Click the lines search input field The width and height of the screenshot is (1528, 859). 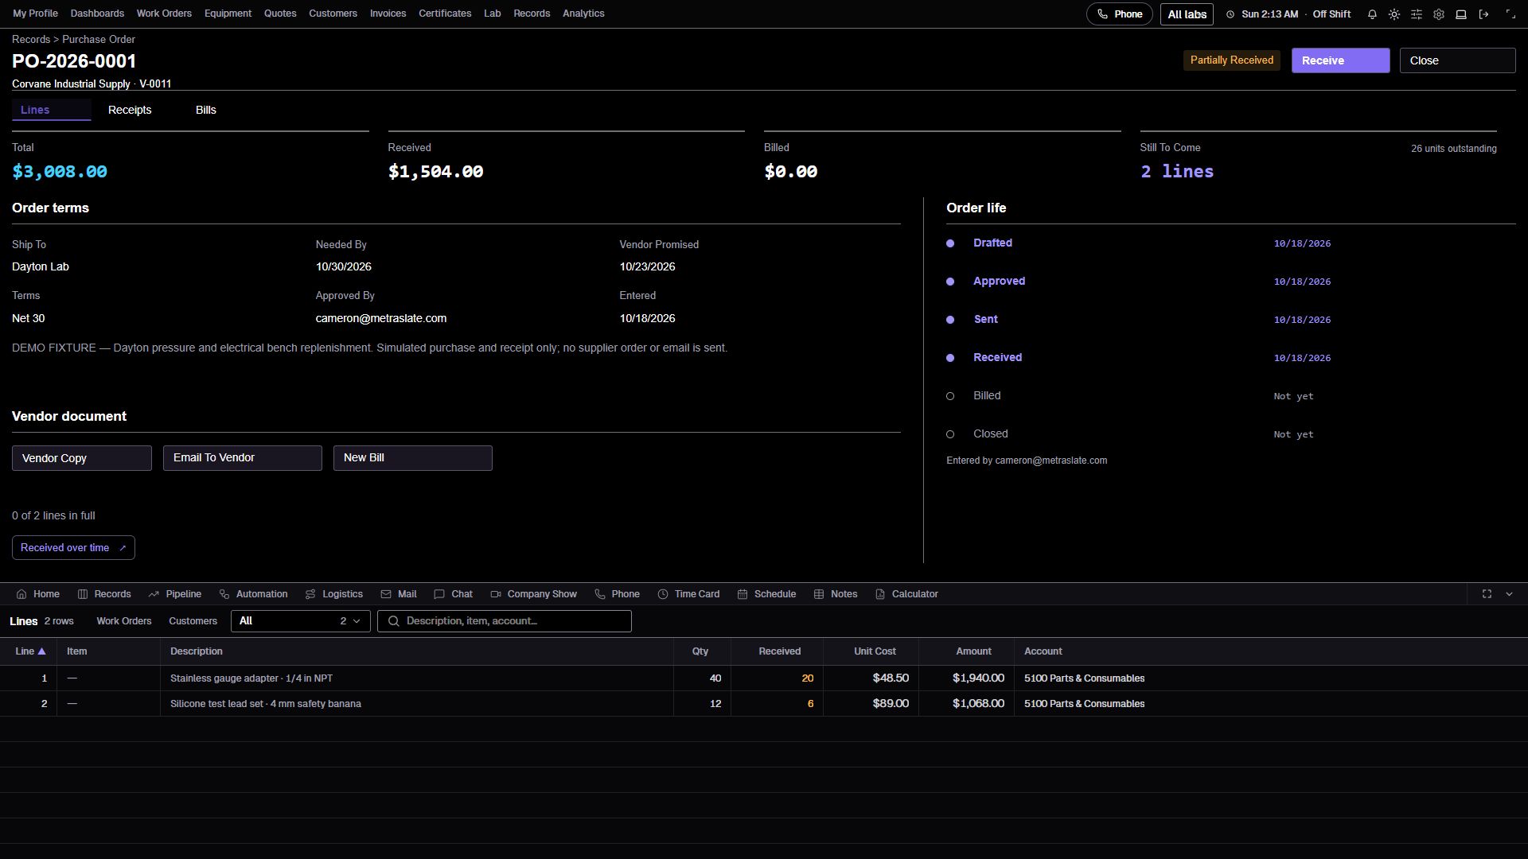[x=505, y=621]
